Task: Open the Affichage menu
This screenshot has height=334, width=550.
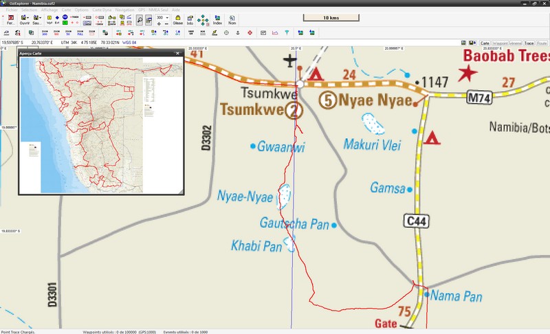Action: [49, 10]
